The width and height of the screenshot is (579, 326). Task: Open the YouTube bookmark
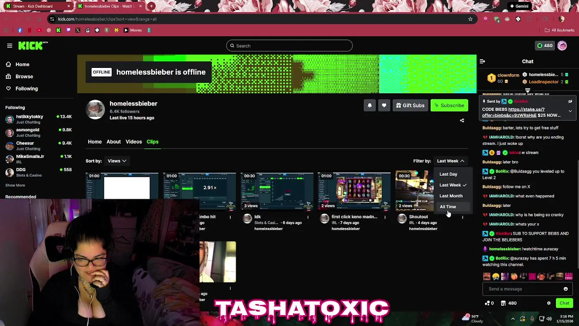pos(39,30)
